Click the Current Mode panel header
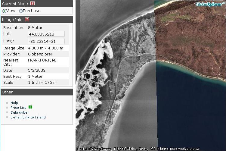Image resolution: width=226 pixels, height=151 pixels. (x=15, y=4)
